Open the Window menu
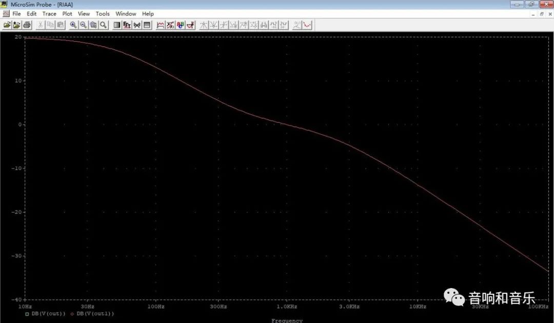 tap(126, 14)
